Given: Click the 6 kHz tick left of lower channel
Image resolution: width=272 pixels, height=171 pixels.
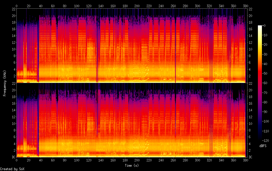Looking at the screenshot, I should [x=14, y=137].
